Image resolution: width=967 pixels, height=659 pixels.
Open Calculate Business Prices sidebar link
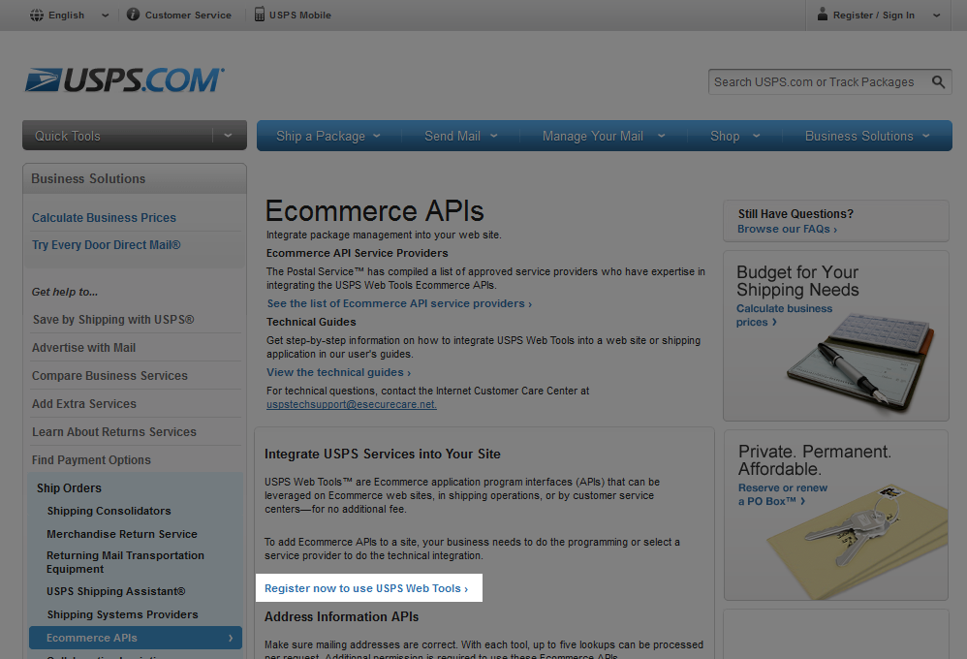[104, 218]
